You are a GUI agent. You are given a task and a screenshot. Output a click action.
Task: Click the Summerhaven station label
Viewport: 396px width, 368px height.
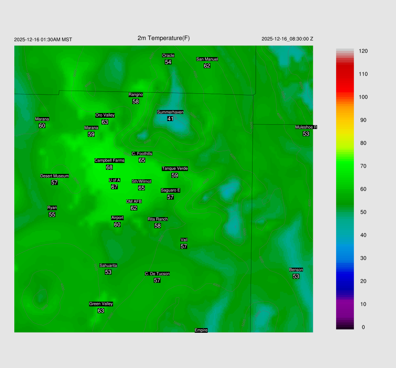(x=170, y=112)
